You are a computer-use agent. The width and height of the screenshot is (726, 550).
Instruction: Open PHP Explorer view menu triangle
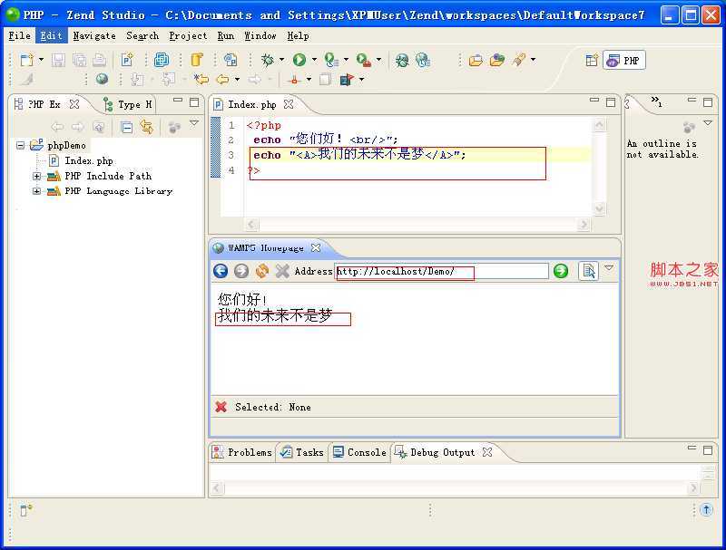[194, 124]
